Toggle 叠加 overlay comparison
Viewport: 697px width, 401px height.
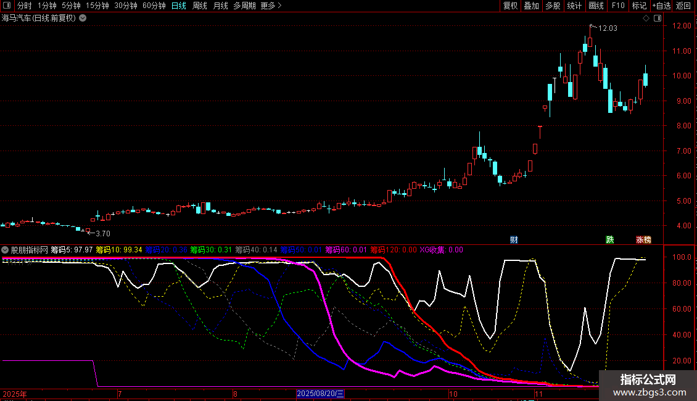pyautogui.click(x=530, y=6)
